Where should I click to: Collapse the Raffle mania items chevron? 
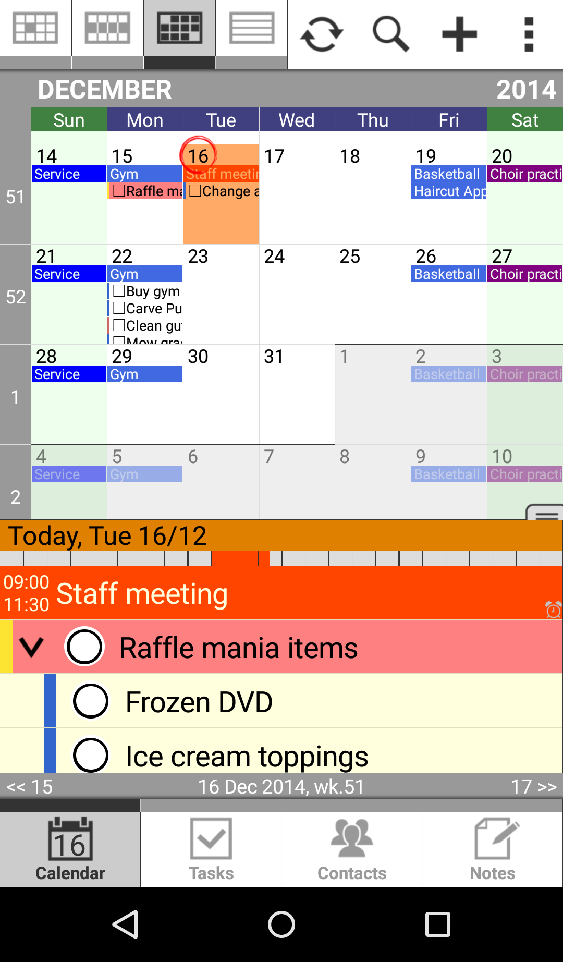pyautogui.click(x=31, y=647)
